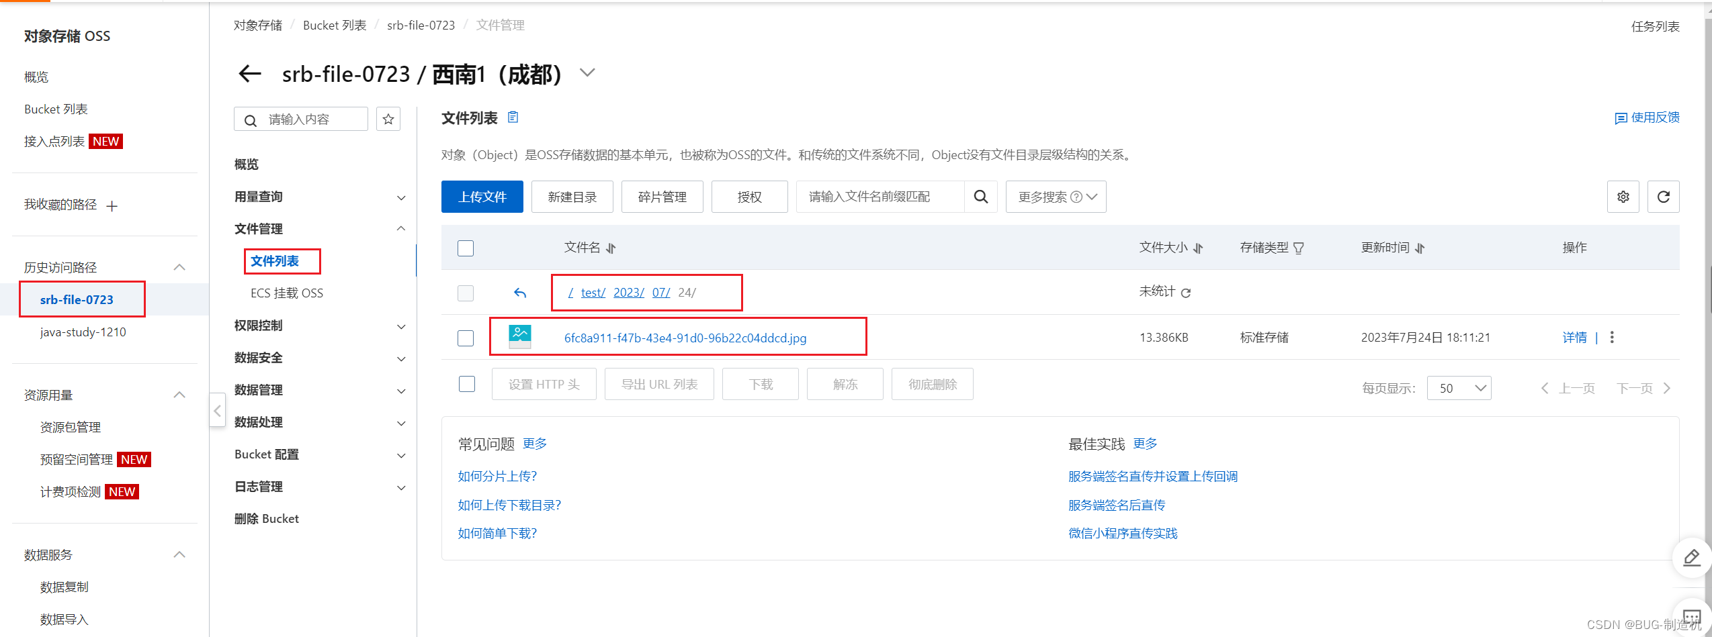Click the pencil edit floating icon
Image resolution: width=1712 pixels, height=637 pixels.
coord(1691,558)
